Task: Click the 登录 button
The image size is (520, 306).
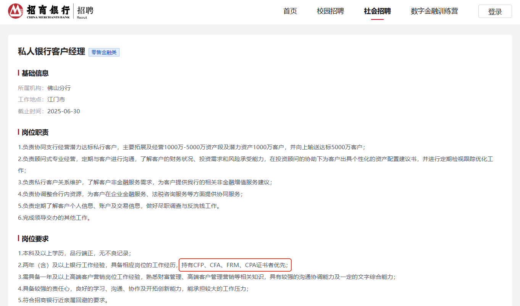Action: tap(495, 11)
